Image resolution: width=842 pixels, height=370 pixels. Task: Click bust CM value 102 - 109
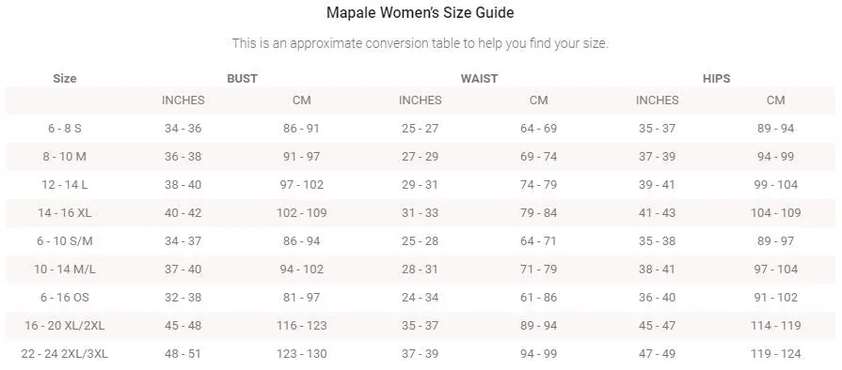[x=301, y=213]
